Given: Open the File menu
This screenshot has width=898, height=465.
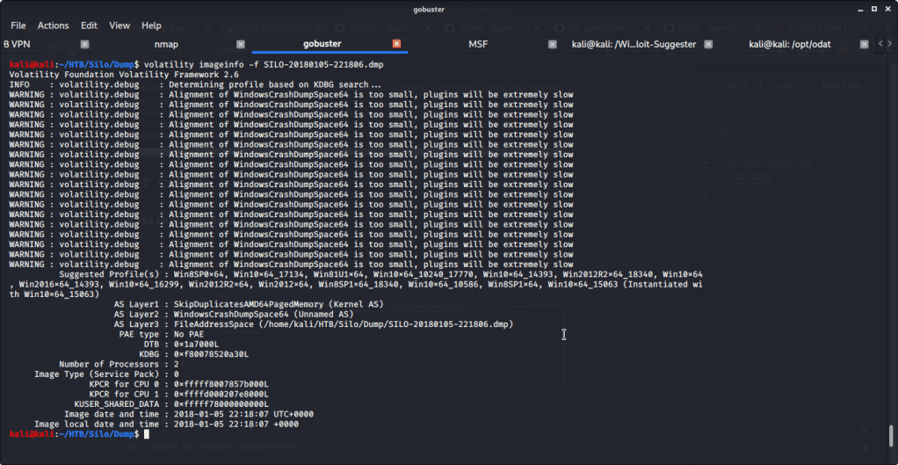Looking at the screenshot, I should [18, 25].
